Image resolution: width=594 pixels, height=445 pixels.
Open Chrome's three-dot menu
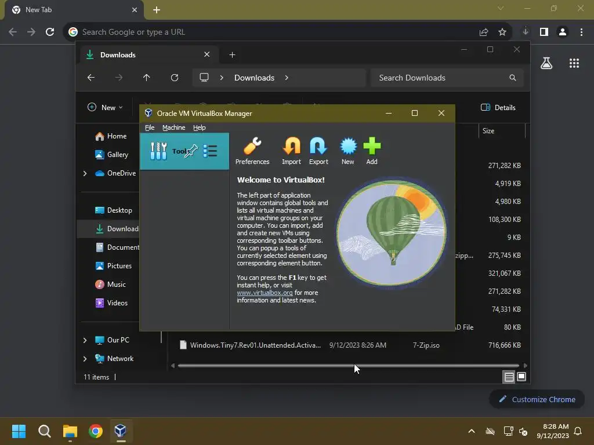point(581,32)
